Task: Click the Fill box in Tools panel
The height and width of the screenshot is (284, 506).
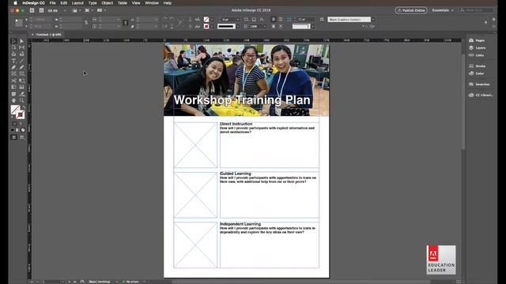Action: [x=15, y=110]
